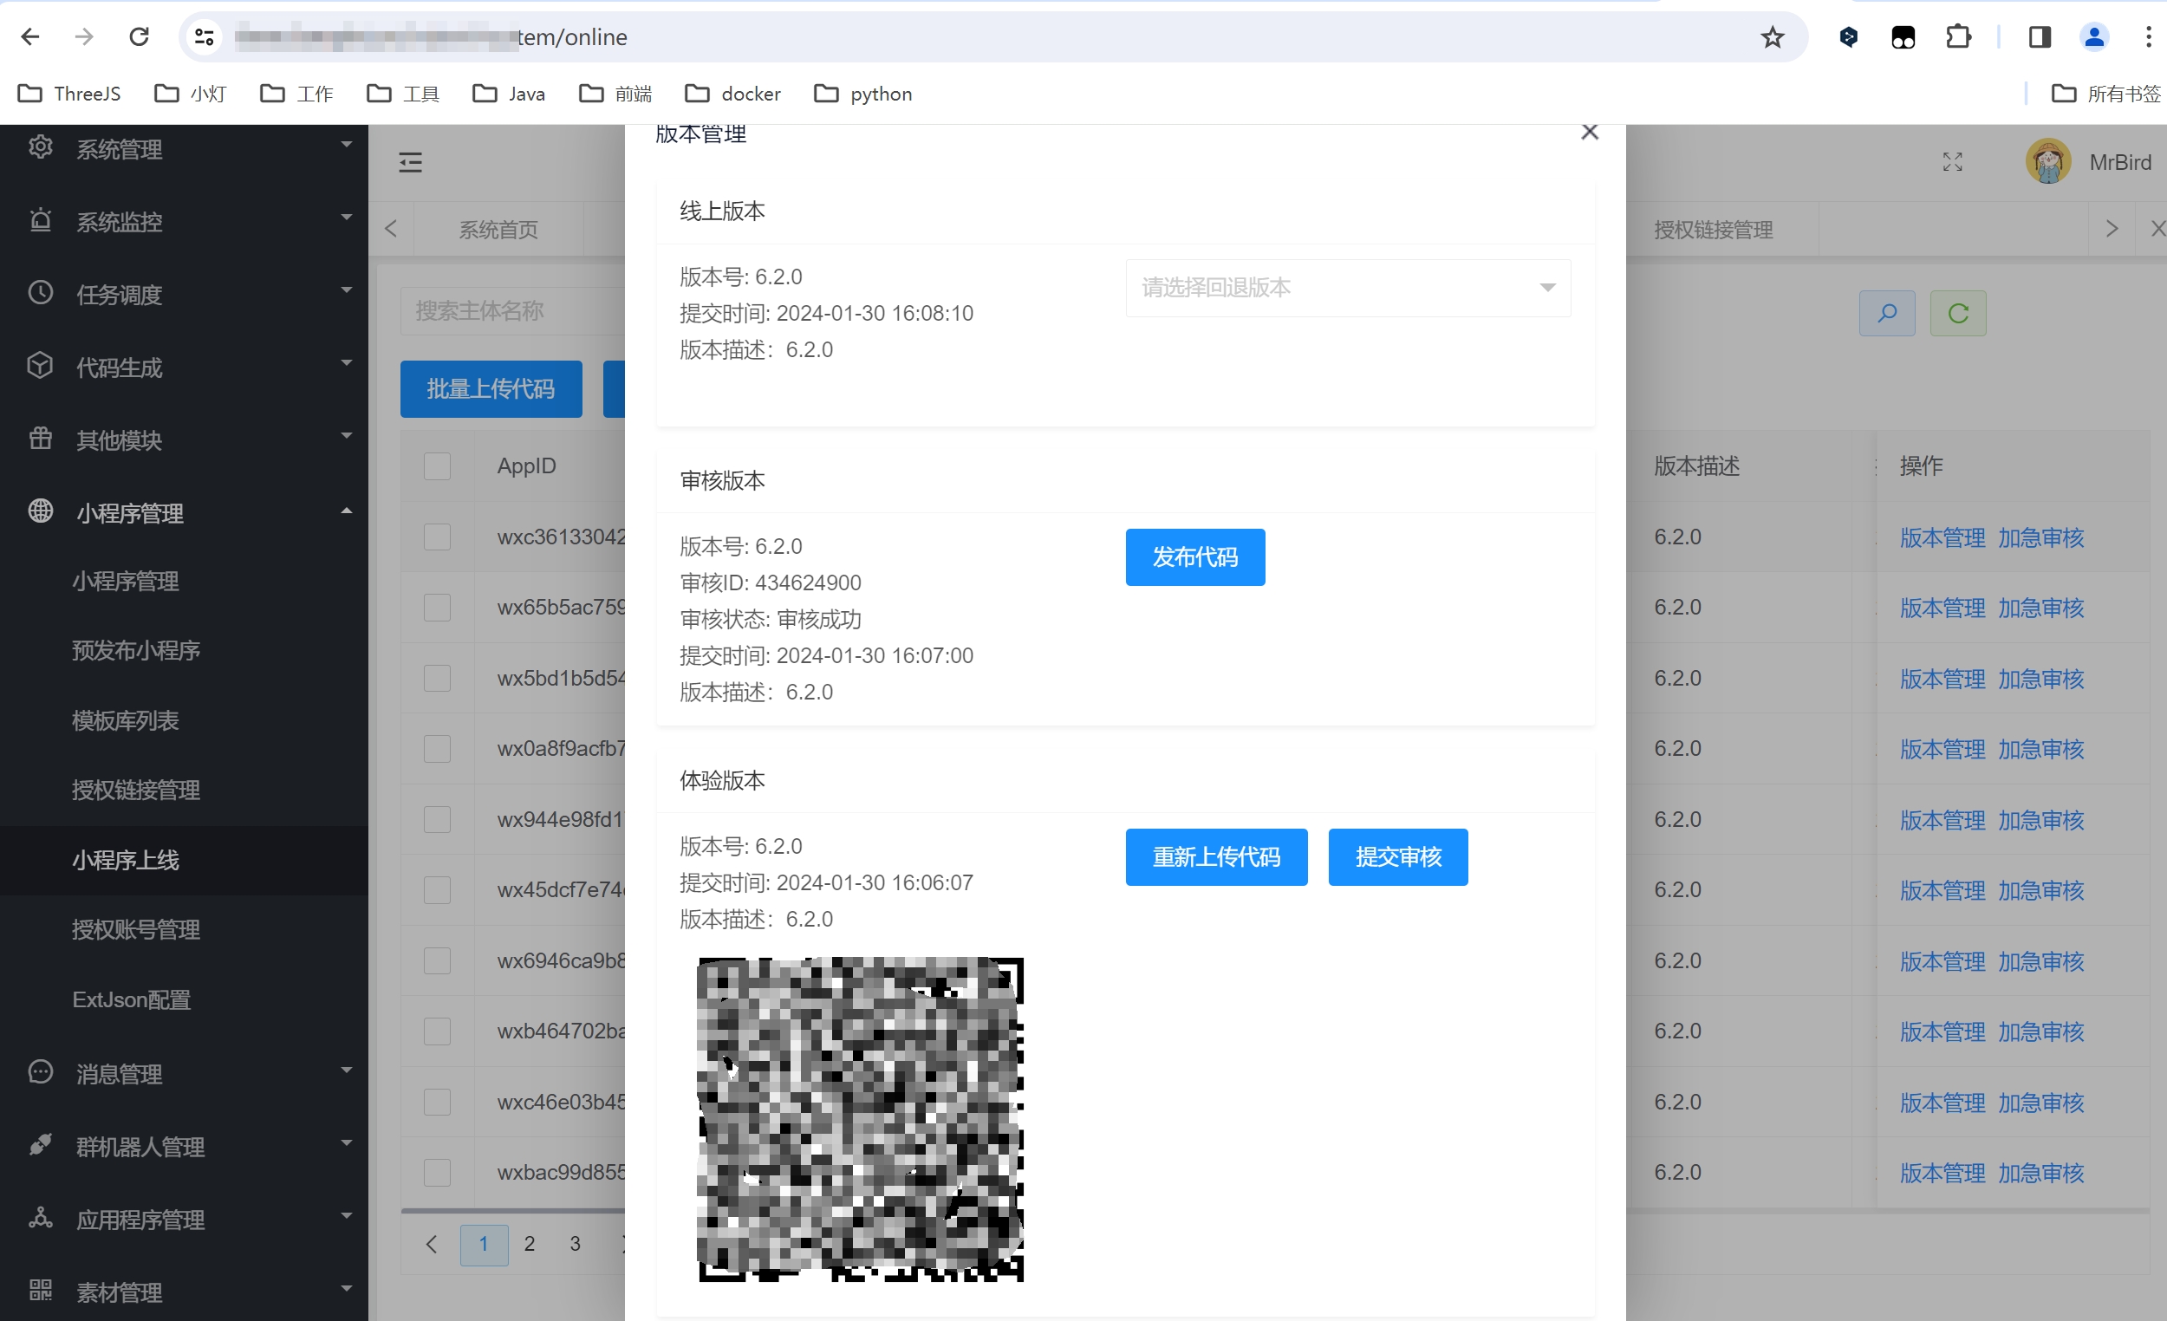Open the docker bookmark folder
Image resolution: width=2167 pixels, height=1321 pixels.
pyautogui.click(x=732, y=94)
